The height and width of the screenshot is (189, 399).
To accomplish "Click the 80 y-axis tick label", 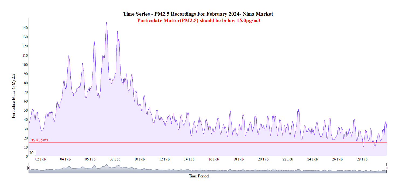I will (x=26, y=83).
